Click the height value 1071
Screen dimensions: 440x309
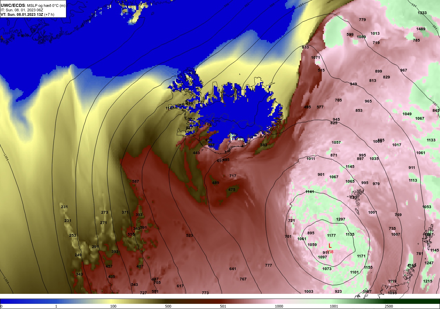click(x=316, y=57)
